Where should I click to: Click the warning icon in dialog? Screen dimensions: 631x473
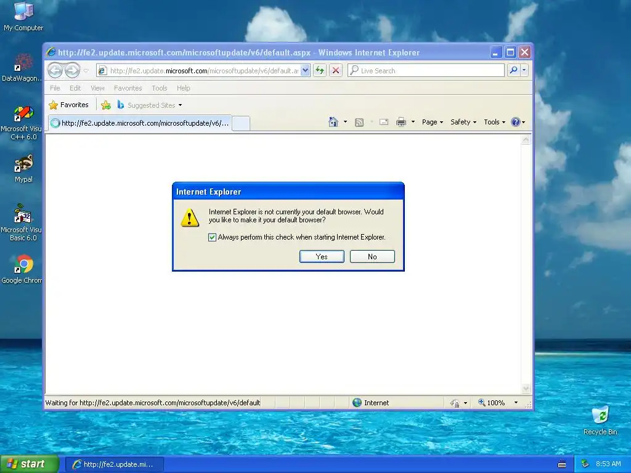pyautogui.click(x=190, y=217)
